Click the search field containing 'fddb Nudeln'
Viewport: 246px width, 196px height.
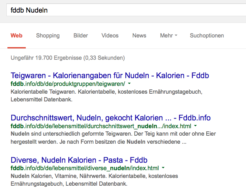pyautogui.click(x=126, y=10)
